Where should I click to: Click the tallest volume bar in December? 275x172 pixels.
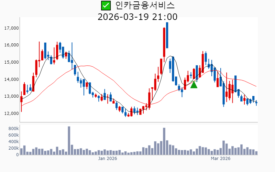[x=69, y=141]
